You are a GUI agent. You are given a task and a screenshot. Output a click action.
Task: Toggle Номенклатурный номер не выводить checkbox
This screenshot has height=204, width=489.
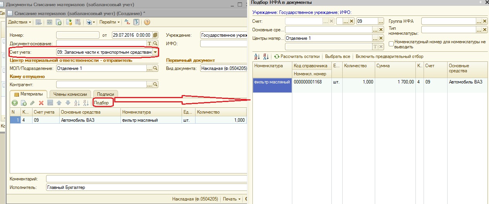click(x=391, y=44)
